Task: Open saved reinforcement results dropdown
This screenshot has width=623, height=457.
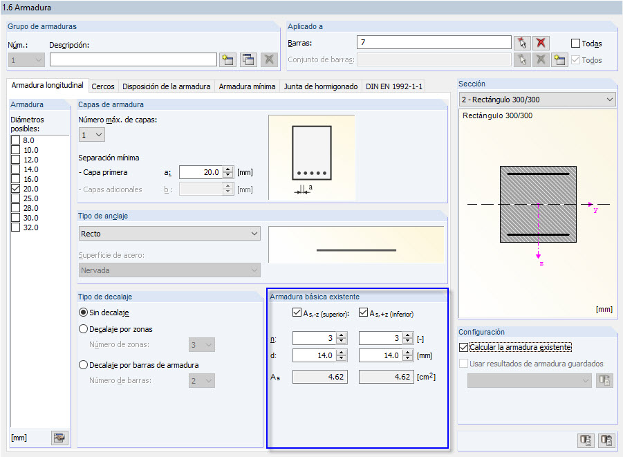Action: point(530,380)
